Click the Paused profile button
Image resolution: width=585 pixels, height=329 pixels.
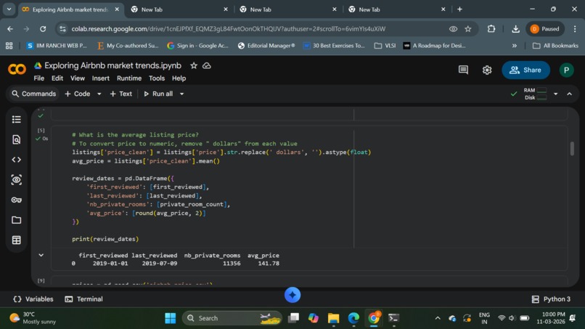(545, 29)
